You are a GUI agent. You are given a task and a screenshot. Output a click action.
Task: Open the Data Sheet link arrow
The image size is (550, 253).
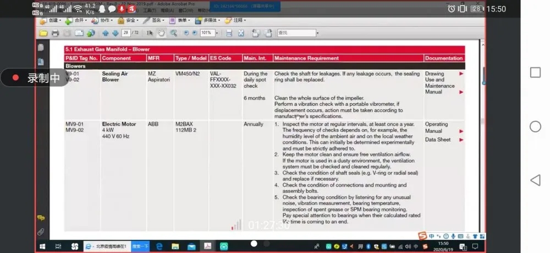click(x=461, y=139)
